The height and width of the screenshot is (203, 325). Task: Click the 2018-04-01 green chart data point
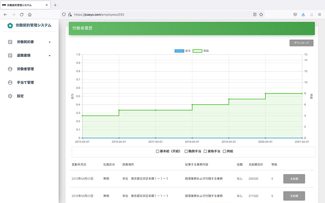192,105
